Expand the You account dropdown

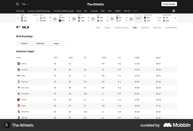coord(25,4)
